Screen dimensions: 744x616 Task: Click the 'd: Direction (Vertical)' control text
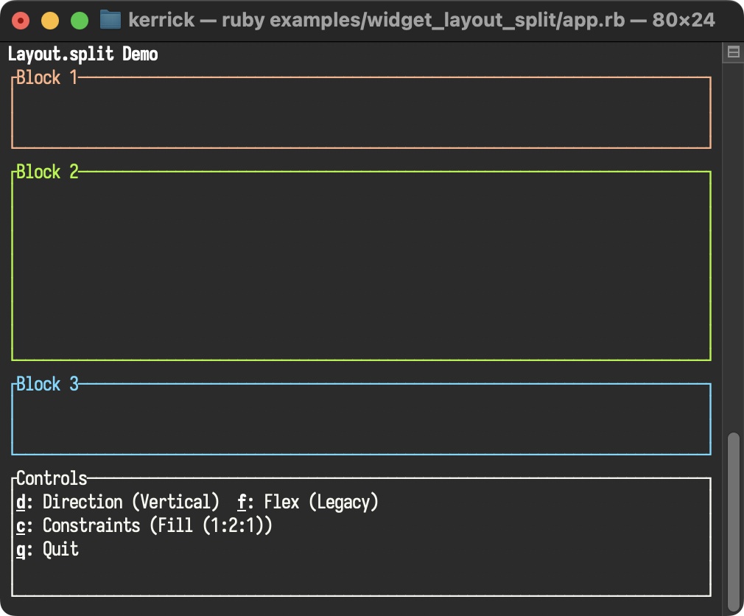pos(118,502)
